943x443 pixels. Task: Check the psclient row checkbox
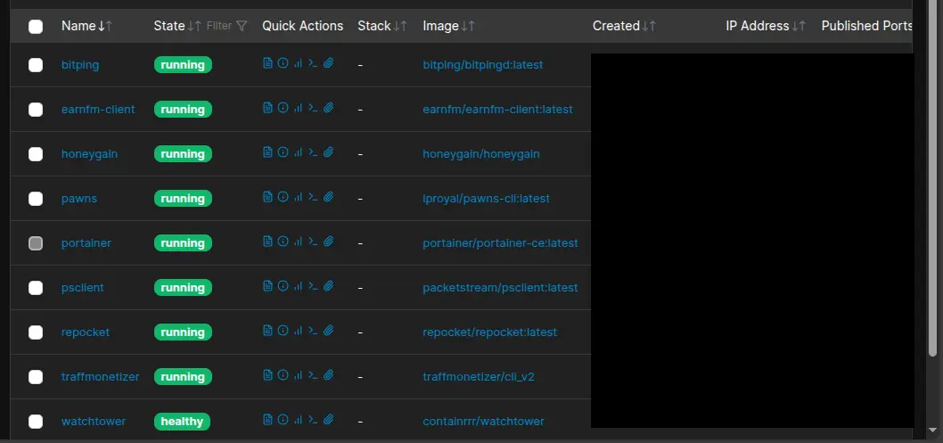pos(36,287)
